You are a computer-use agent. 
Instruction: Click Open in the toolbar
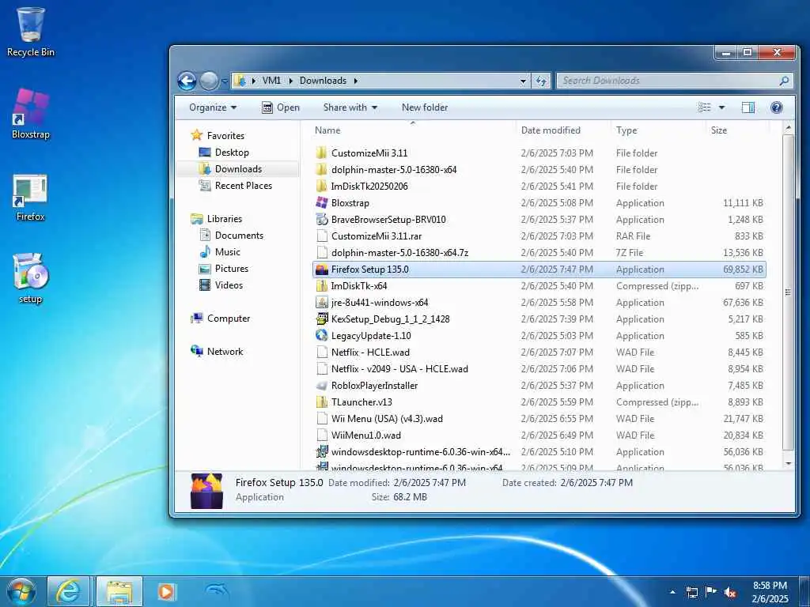click(281, 107)
